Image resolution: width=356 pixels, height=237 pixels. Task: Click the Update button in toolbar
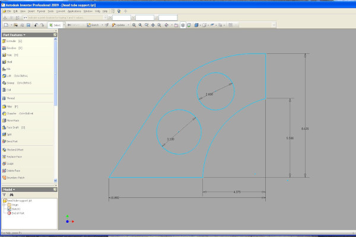pos(120,25)
